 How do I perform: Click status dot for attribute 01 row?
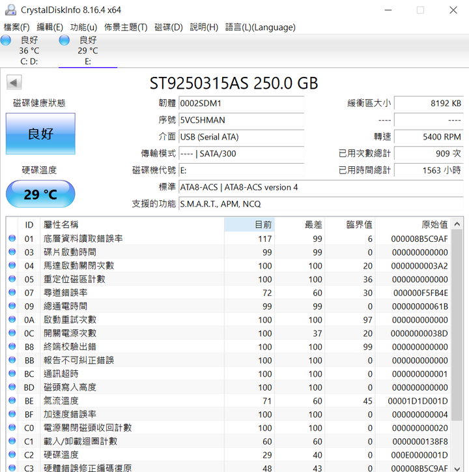[12, 238]
